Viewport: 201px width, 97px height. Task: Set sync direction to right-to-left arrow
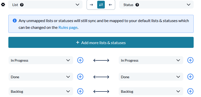(110, 5)
